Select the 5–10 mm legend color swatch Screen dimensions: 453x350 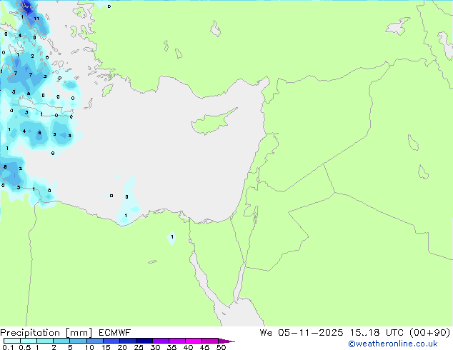tap(78, 341)
